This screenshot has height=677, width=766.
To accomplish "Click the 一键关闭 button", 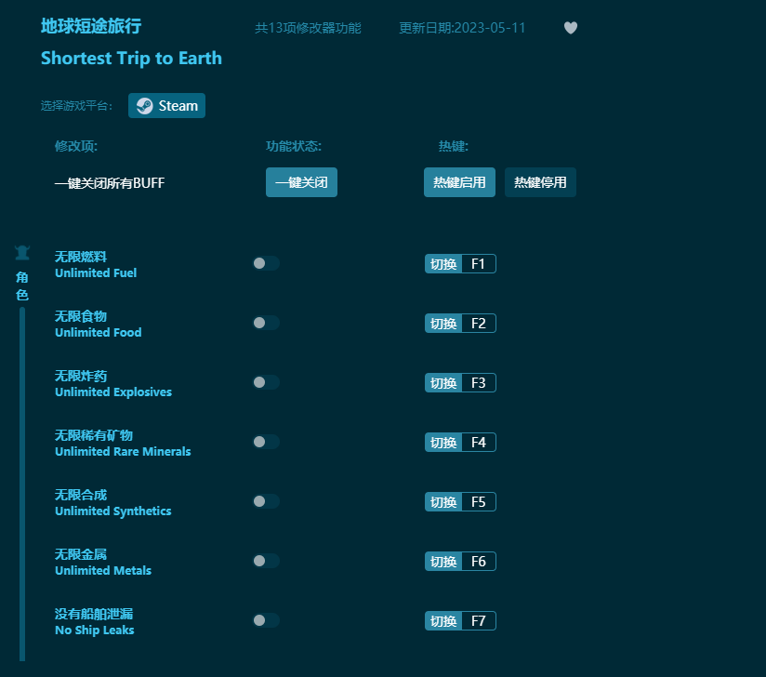I will (x=301, y=182).
